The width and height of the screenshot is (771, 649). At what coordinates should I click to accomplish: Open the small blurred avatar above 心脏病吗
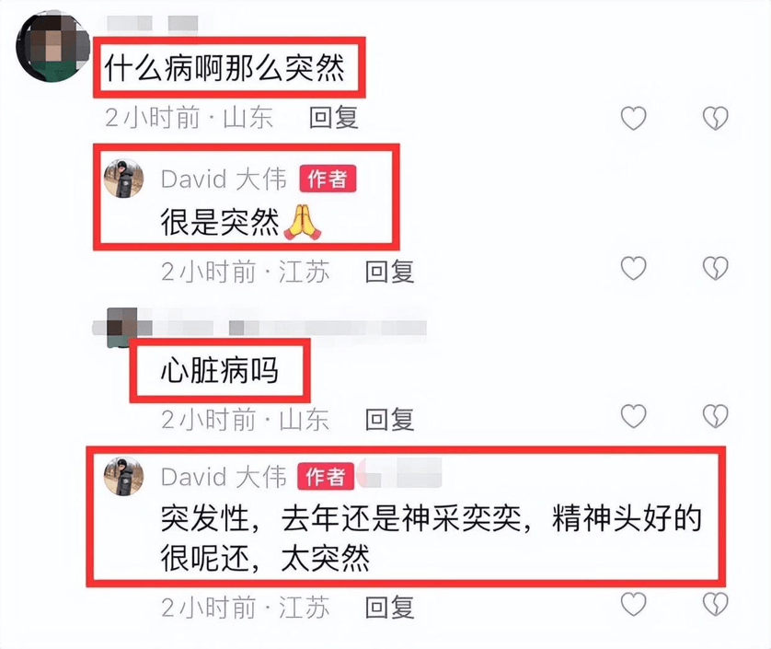[x=122, y=327]
